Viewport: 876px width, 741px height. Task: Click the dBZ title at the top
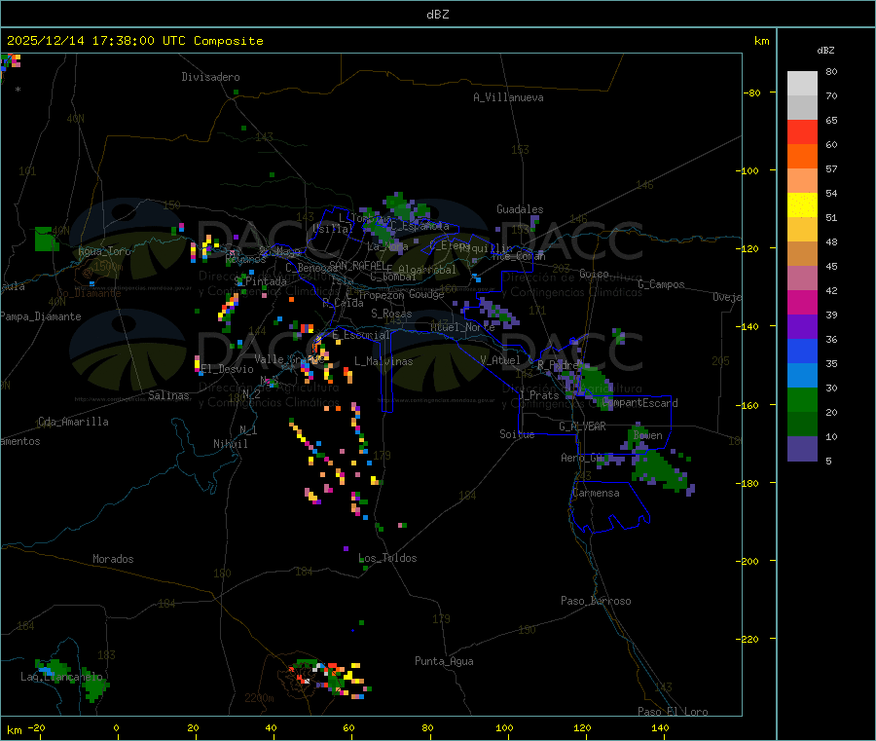pyautogui.click(x=437, y=15)
